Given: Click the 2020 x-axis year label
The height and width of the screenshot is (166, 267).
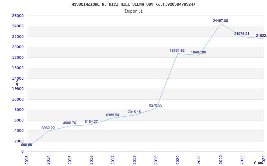Looking at the screenshot, I should coord(178,160).
